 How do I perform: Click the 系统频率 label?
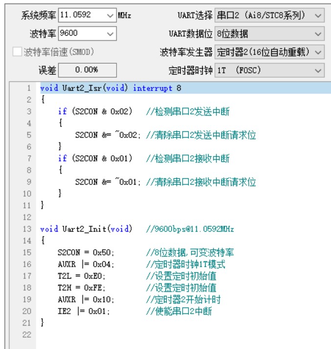pyautogui.click(x=38, y=15)
